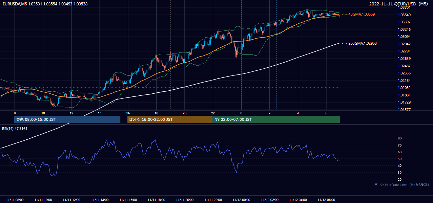Click the bottom time label 11/12 06:00
433x203 pixels.
[x=326, y=200]
